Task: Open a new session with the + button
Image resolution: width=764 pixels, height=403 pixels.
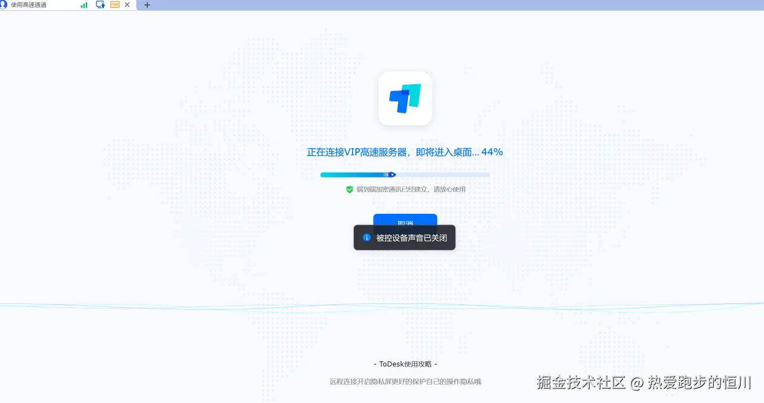Action: click(x=147, y=5)
